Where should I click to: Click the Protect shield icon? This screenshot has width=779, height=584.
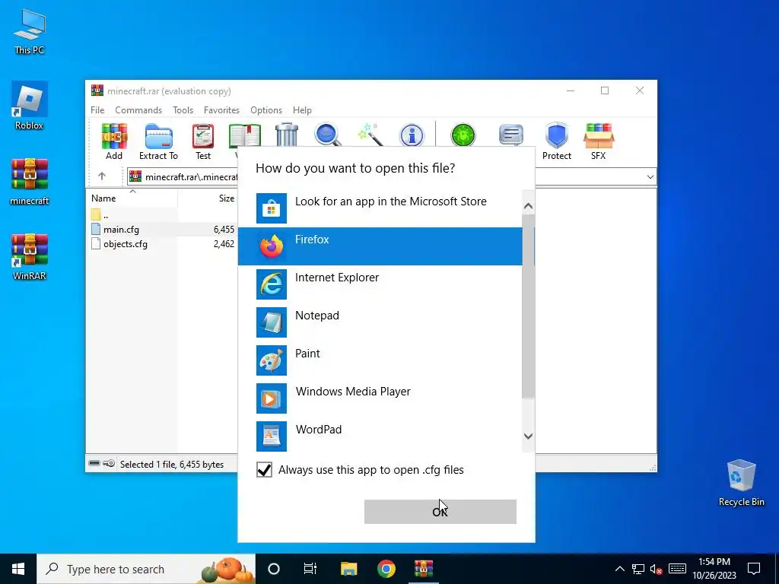(x=556, y=141)
